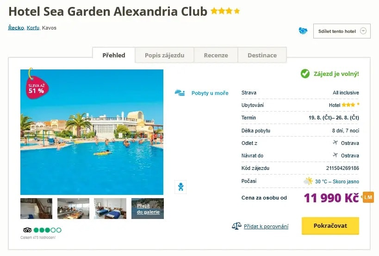Click the weather sun-cloud icon
The image size is (379, 256).
click(x=308, y=181)
